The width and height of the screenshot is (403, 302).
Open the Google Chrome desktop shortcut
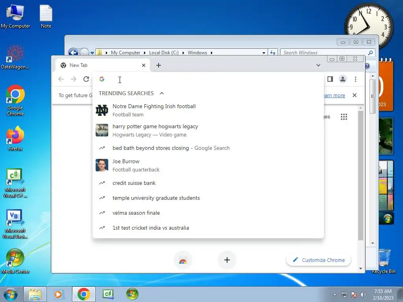[15, 100]
